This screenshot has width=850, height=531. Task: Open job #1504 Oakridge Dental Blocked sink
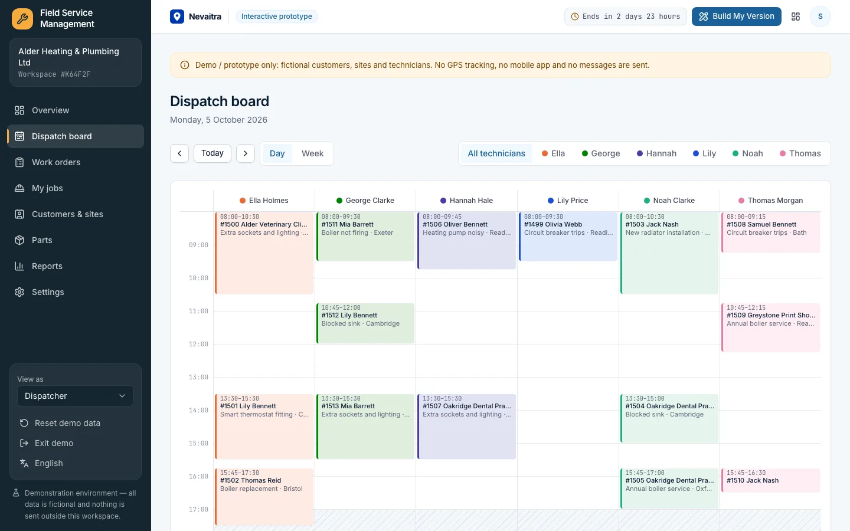669,418
